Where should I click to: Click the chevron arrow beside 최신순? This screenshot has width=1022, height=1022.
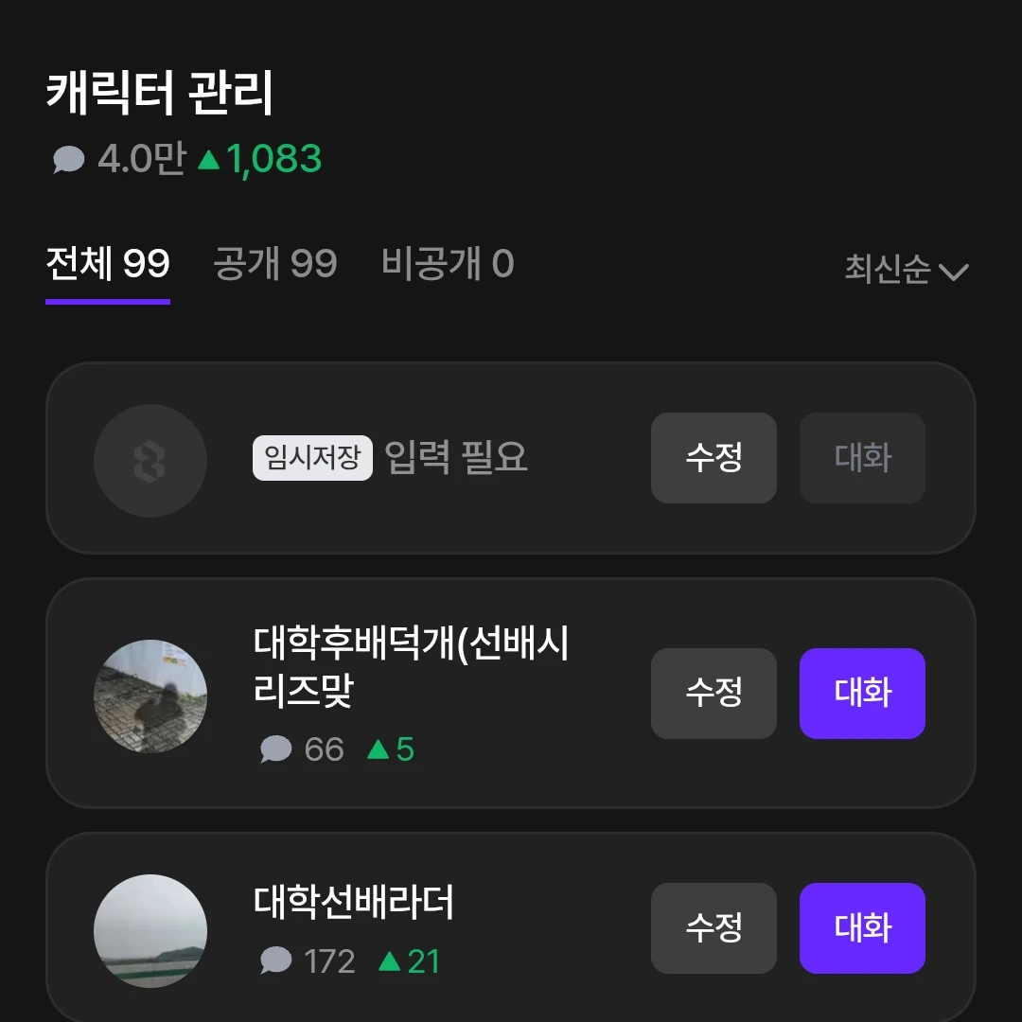tap(953, 273)
